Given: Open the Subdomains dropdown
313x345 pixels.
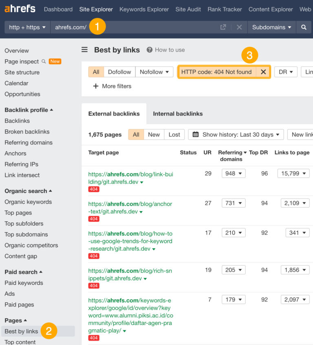Looking at the screenshot, I should pos(271,27).
